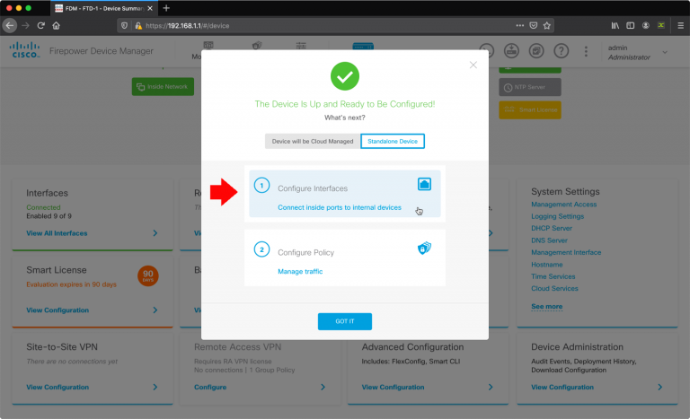Viewport: 690px width, 419px height.
Task: Reload the browser page
Action: pyautogui.click(x=41, y=25)
